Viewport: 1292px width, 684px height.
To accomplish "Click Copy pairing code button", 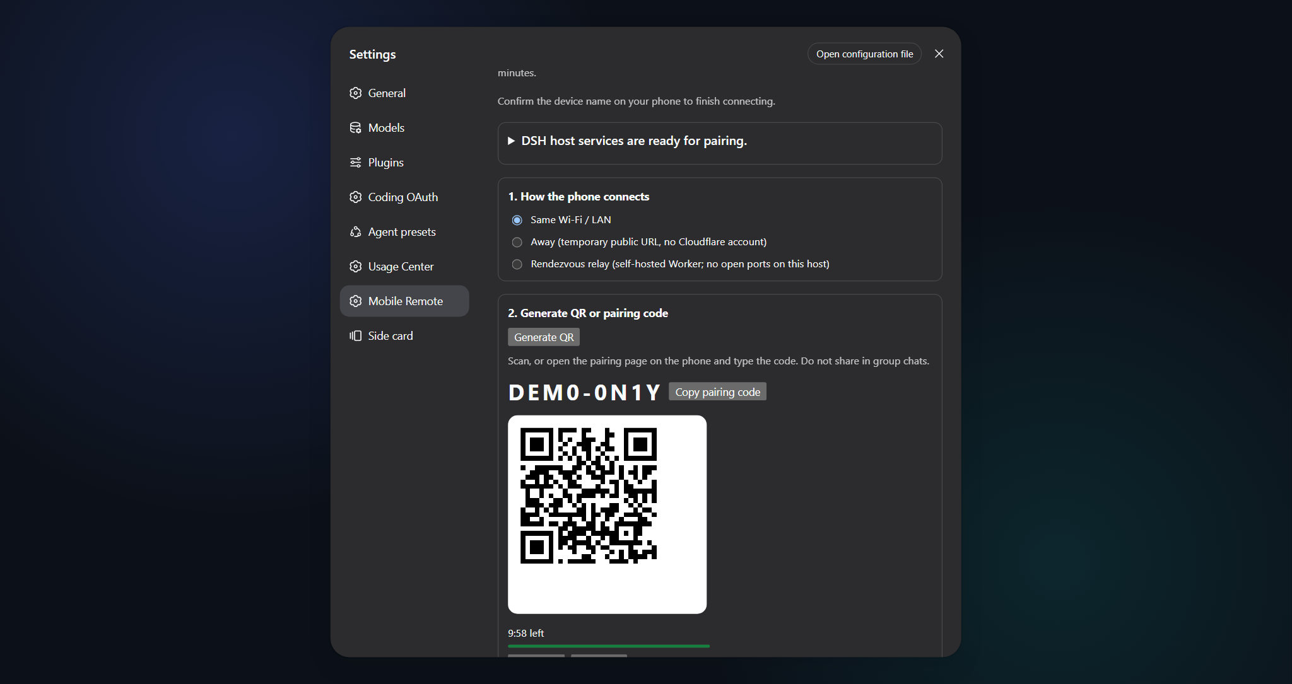I will coord(717,392).
